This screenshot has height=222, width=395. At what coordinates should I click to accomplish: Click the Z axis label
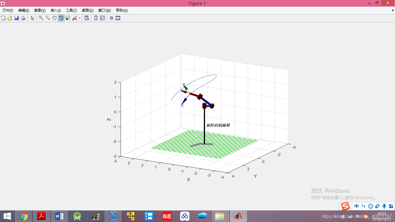point(109,119)
